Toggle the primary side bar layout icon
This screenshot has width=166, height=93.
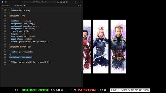[58, 2]
